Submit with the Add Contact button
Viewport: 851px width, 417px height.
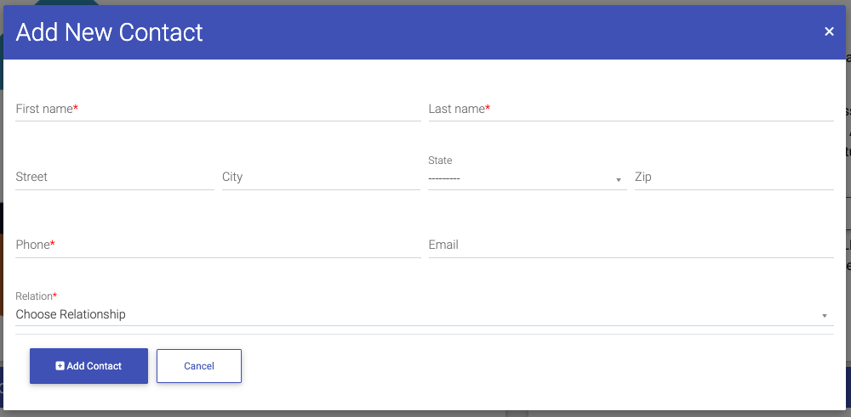[89, 366]
